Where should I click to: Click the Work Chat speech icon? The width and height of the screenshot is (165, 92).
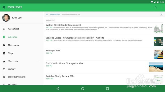click(x=4, y=29)
